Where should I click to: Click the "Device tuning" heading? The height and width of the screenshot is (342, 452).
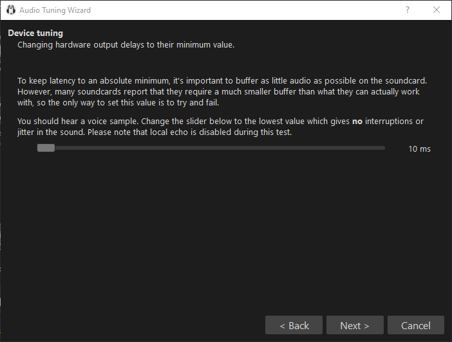[35, 33]
